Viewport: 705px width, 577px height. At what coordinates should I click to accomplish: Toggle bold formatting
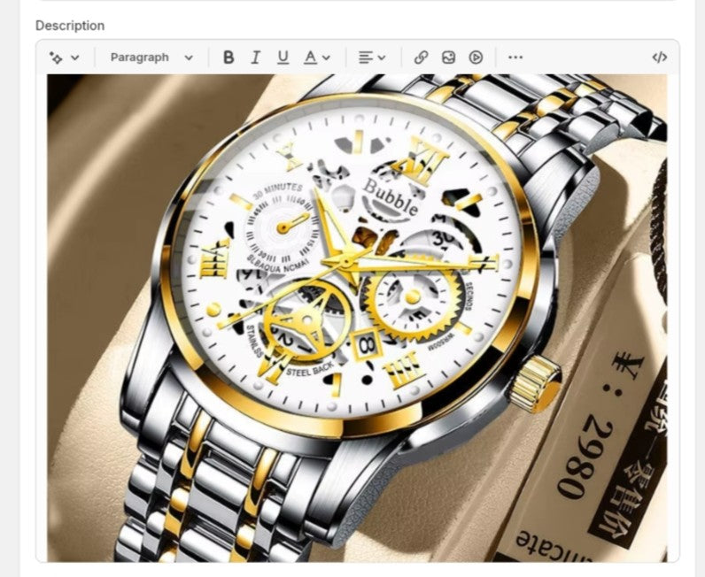(x=229, y=58)
